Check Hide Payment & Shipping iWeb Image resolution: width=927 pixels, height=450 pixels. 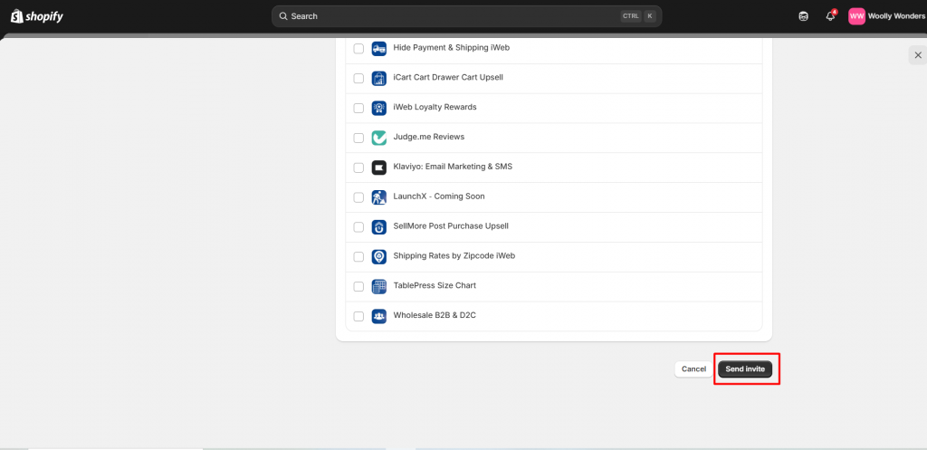tap(358, 49)
